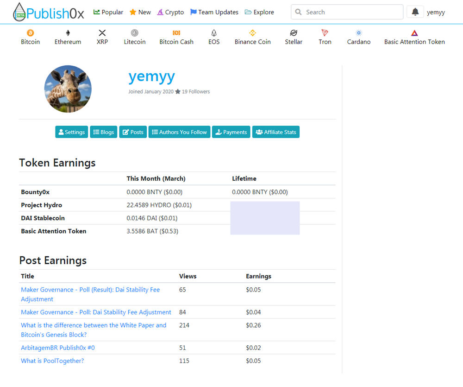Click the Views column header

tap(188, 276)
